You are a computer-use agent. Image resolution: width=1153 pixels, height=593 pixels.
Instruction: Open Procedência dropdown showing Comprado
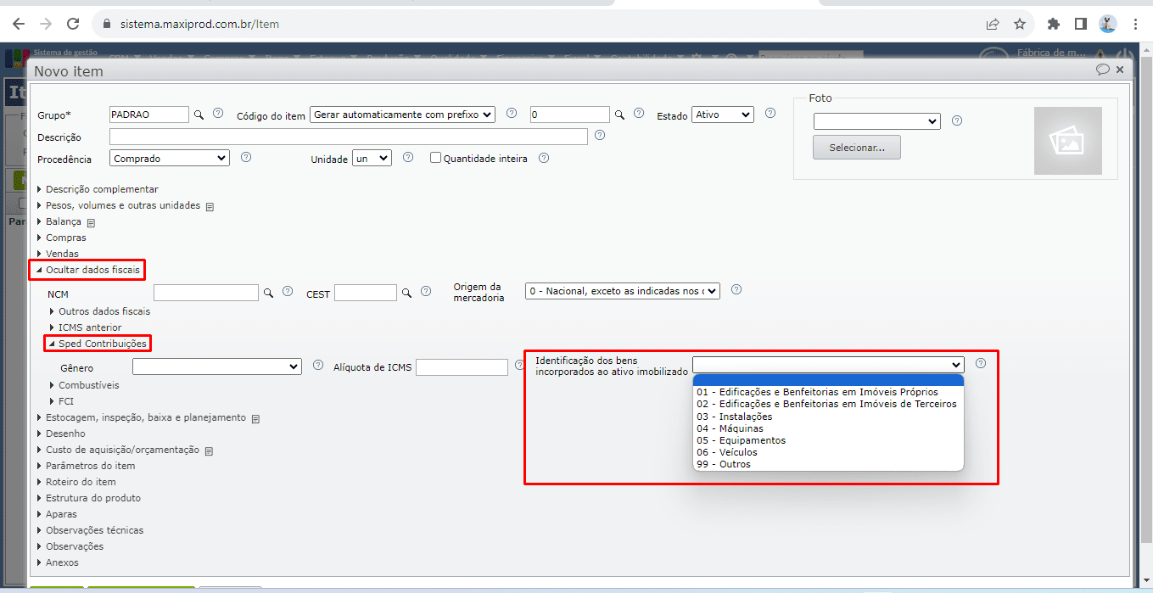(170, 158)
